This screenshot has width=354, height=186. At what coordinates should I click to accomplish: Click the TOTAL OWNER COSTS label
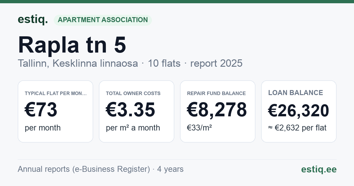pyautogui.click(x=133, y=93)
